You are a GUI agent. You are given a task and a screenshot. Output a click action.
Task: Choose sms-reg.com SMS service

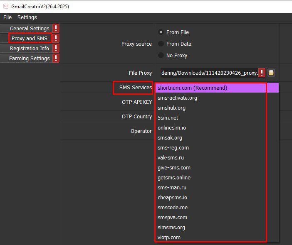click(217, 147)
